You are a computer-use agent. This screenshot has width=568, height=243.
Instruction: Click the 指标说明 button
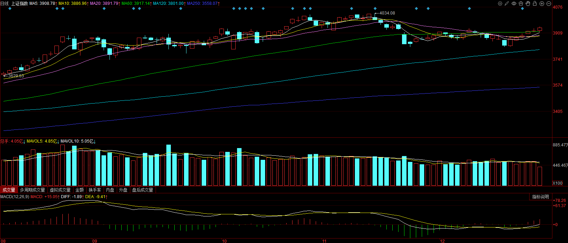pyautogui.click(x=540, y=197)
